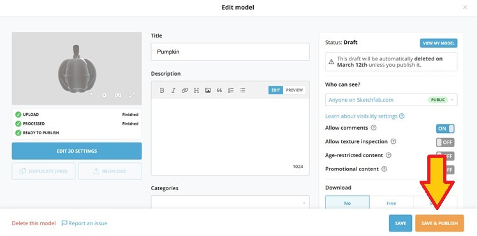Insert a link in the description
Image resolution: width=477 pixels, height=236 pixels.
pos(185,90)
